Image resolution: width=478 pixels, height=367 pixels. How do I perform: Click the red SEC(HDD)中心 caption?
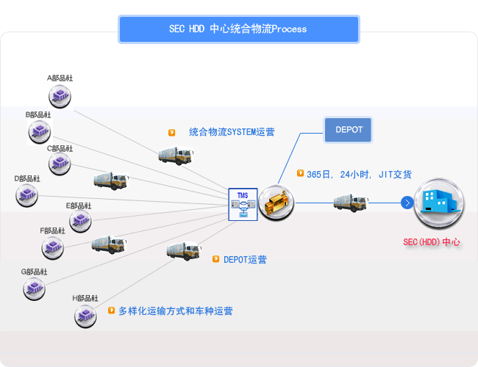point(432,242)
